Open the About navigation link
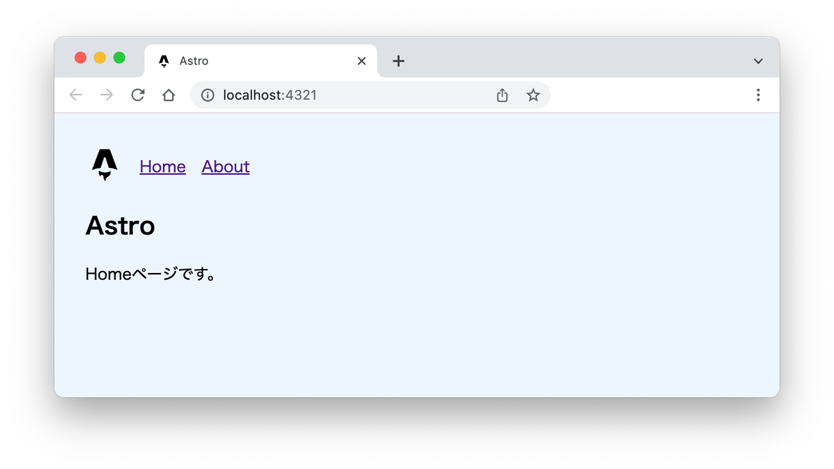The image size is (834, 469). coord(225,167)
